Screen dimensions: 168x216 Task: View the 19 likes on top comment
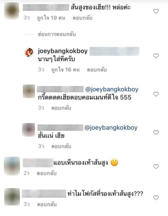tap(51, 18)
